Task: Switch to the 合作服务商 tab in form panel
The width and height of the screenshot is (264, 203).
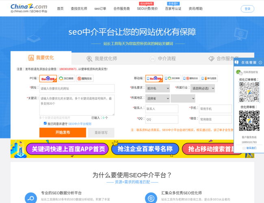Action: [x=223, y=58]
